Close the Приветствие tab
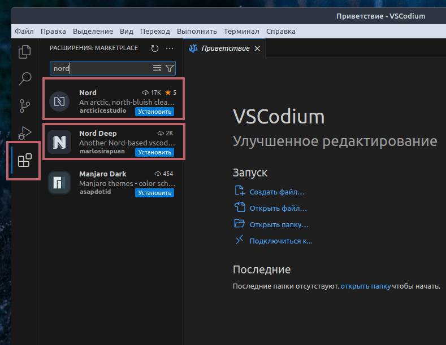This screenshot has height=345, width=446. point(257,48)
